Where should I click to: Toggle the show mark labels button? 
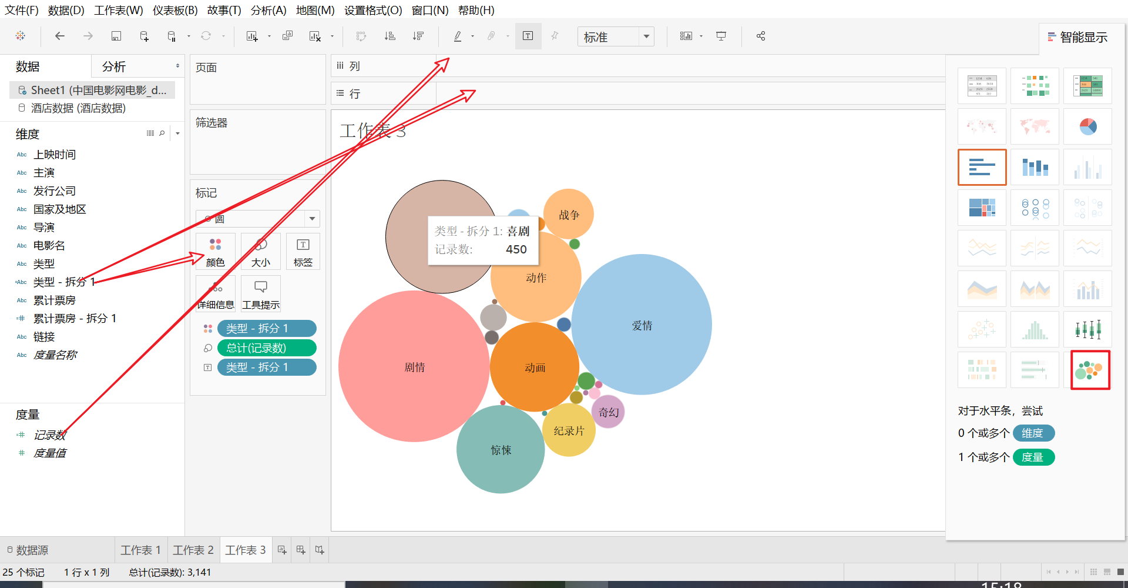click(528, 36)
